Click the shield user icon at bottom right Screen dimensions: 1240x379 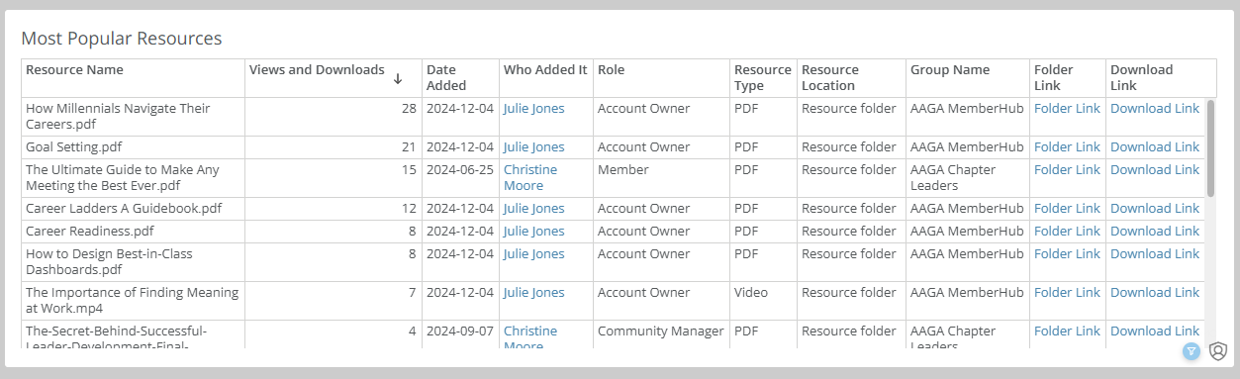(x=1217, y=351)
